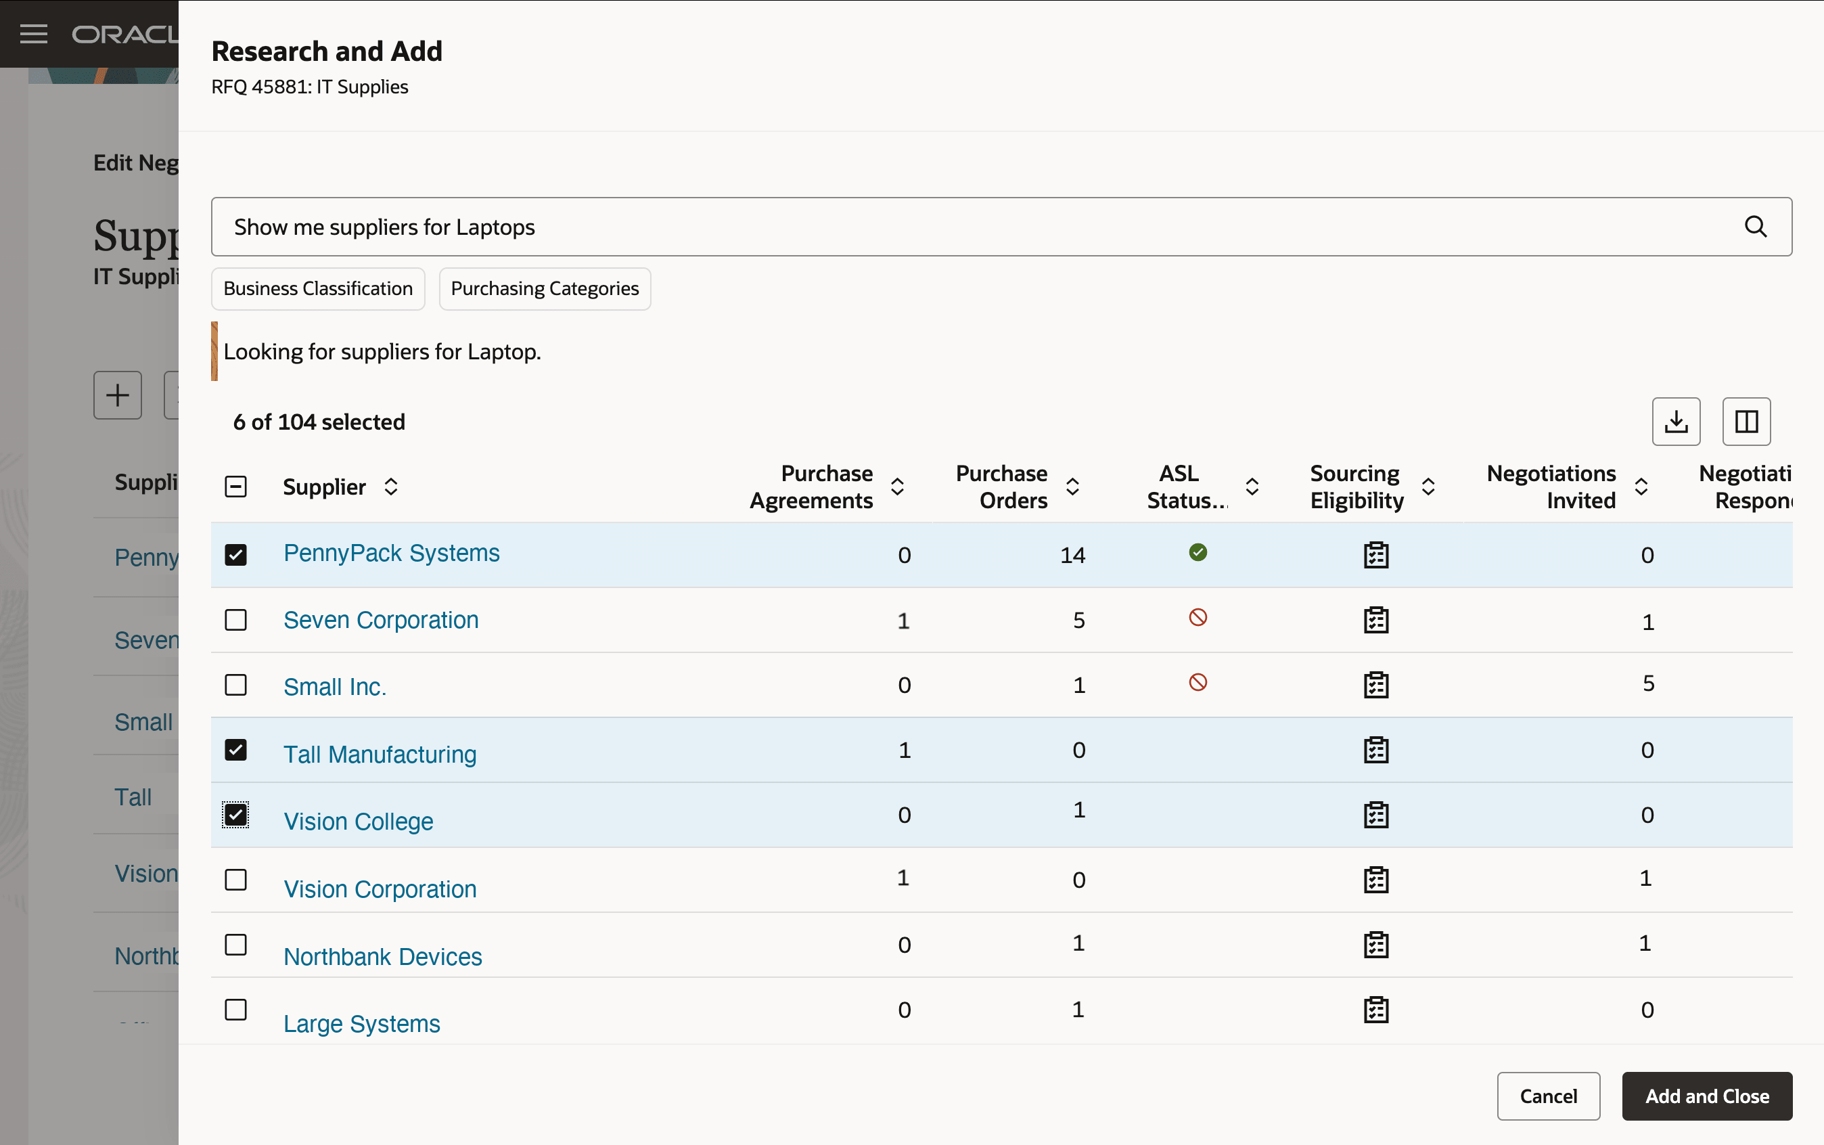Open Sourcing Eligibility icon for Northbank Devices

(1375, 945)
